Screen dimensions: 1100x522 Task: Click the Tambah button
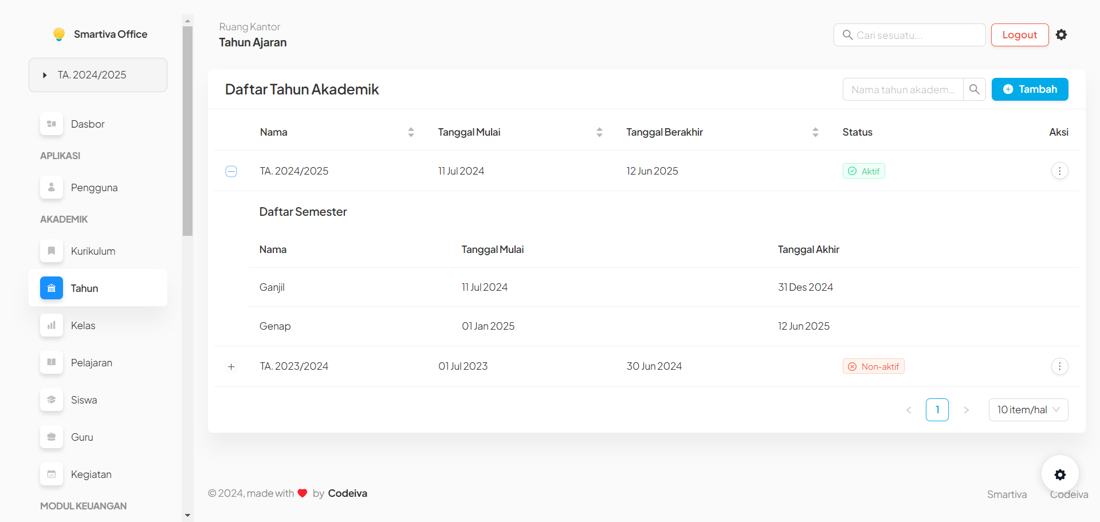click(1030, 89)
